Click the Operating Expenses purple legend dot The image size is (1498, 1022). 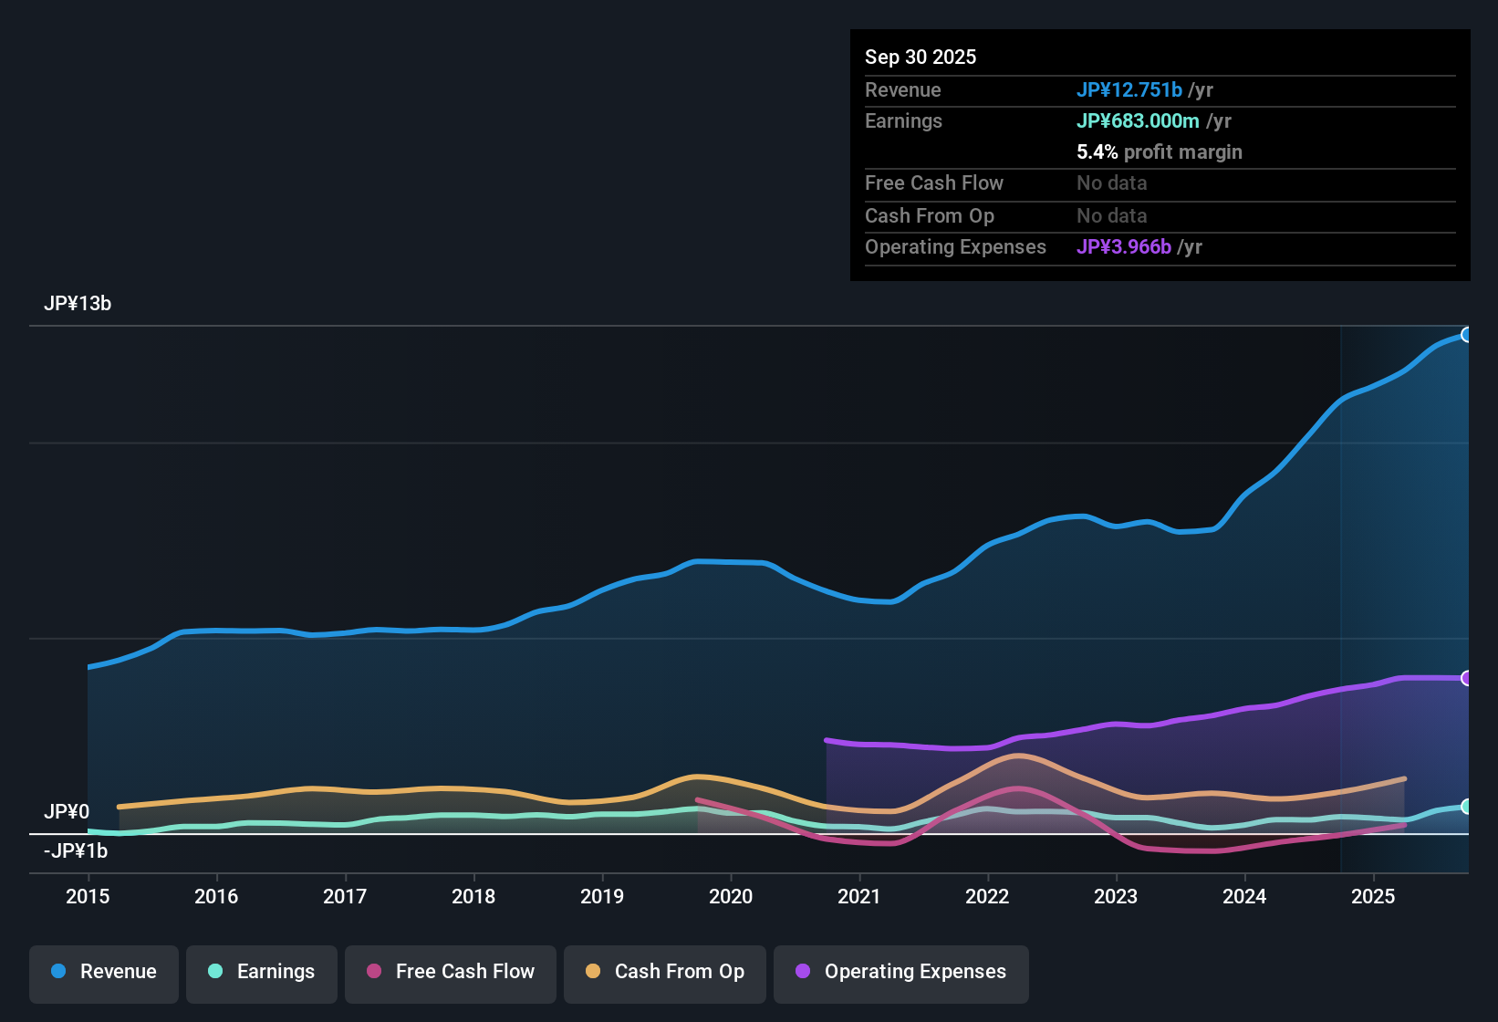(x=803, y=972)
